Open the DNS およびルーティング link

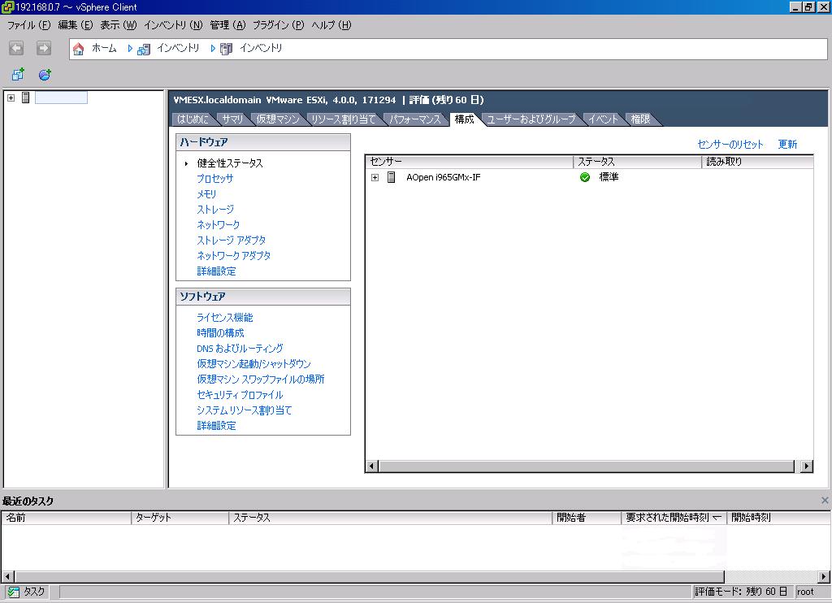pyautogui.click(x=240, y=349)
